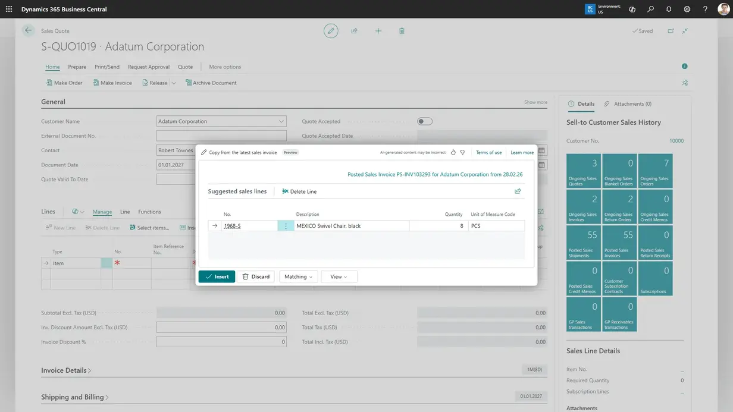Share the Sales Quote page
Viewport: 733px width, 412px height.
[355, 31]
